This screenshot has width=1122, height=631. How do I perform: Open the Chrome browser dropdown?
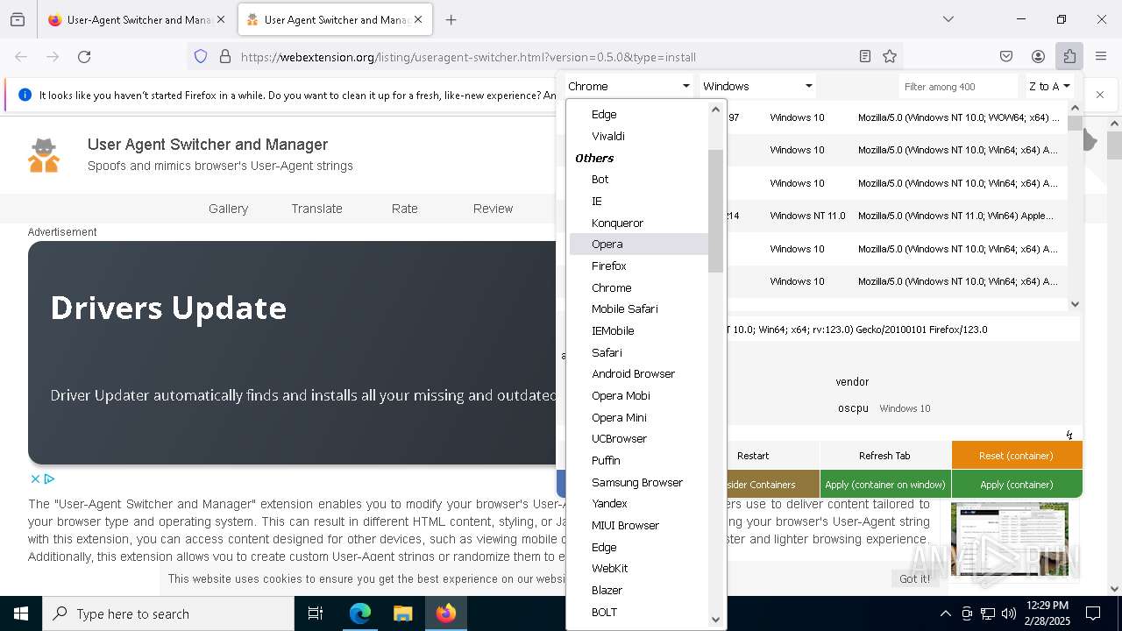click(x=628, y=86)
